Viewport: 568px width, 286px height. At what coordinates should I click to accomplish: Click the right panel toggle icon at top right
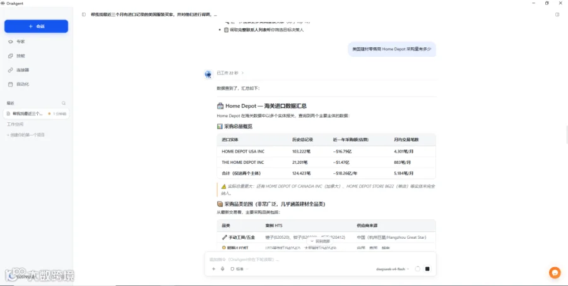557,14
